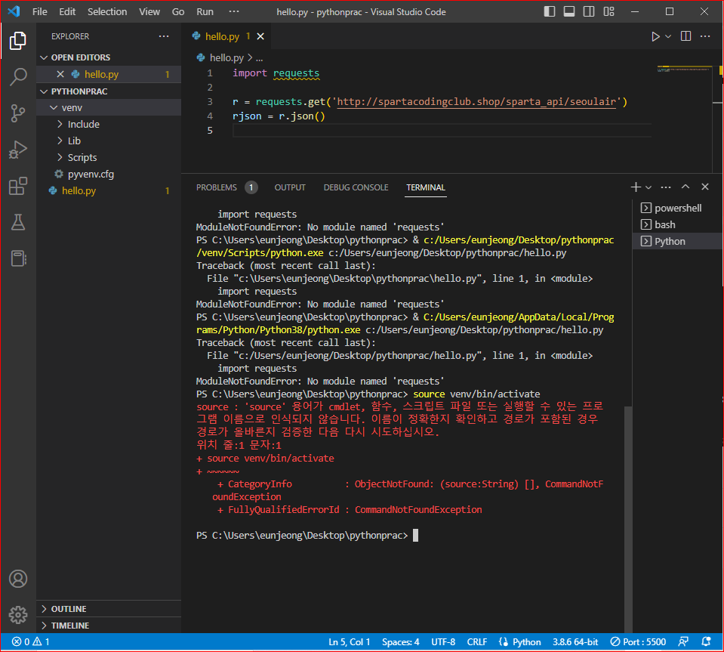Switch to the TERMINAL tab
Image resolution: width=724 pixels, height=652 pixels.
pyautogui.click(x=426, y=187)
